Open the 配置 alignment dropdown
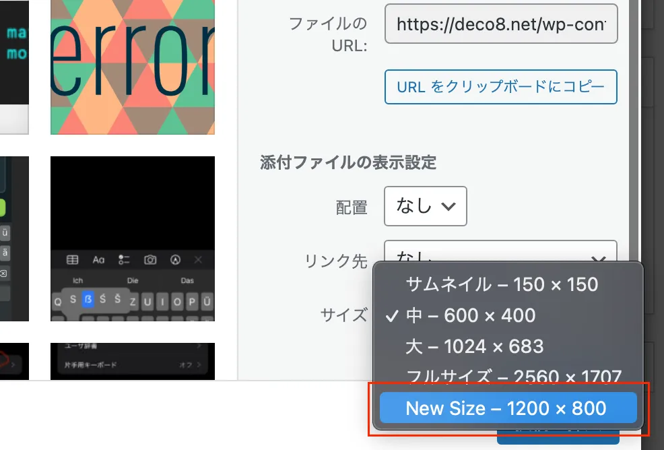Viewport: 664px width, 450px height. (425, 206)
